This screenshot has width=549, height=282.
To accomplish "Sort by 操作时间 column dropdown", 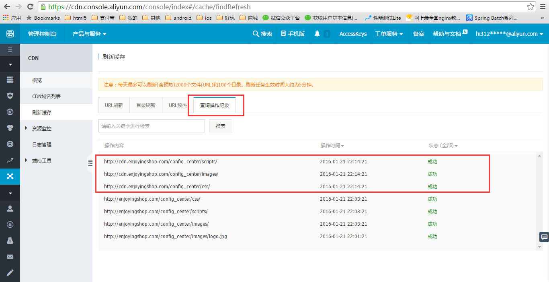I will [332, 146].
